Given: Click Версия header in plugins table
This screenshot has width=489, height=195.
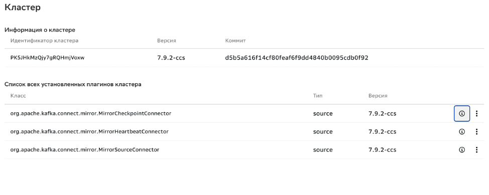Looking at the screenshot, I should coord(378,96).
